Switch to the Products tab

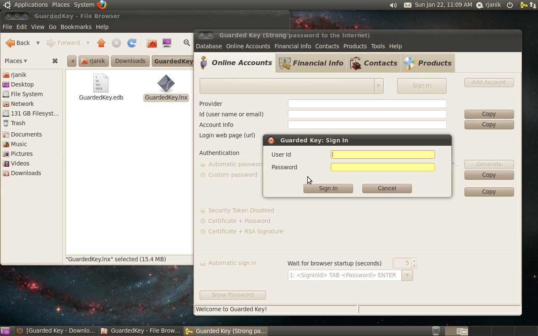pyautogui.click(x=427, y=63)
